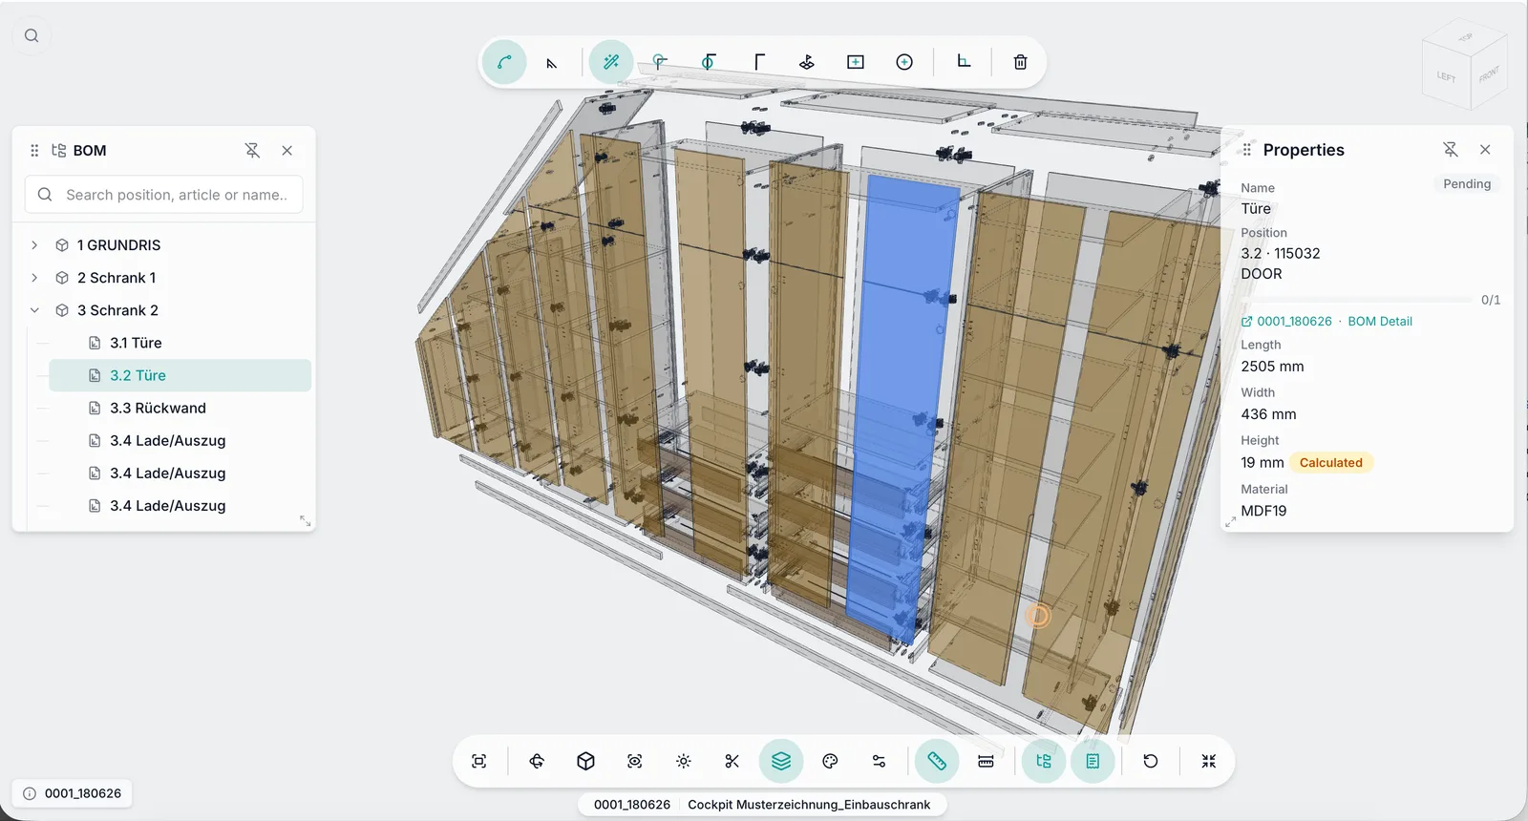The height and width of the screenshot is (821, 1528).
Task: Collapse the 3 Schrank 2 node
Action: [34, 310]
